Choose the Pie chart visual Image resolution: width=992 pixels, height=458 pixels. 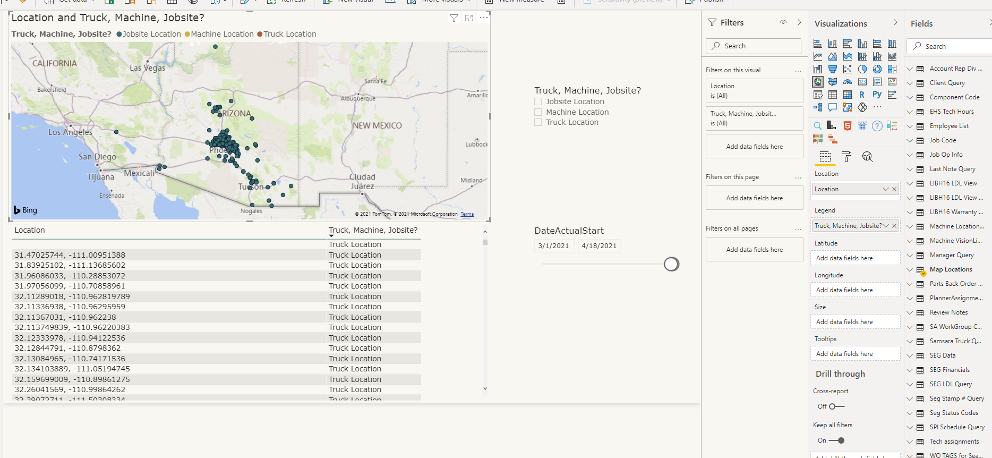pos(862,69)
